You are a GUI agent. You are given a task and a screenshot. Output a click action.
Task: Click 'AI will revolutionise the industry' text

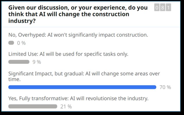point(109,98)
